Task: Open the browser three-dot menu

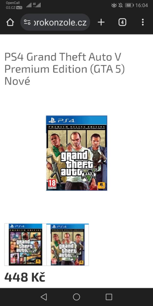Action: pyautogui.click(x=143, y=22)
